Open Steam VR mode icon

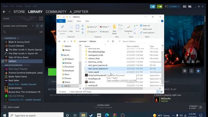185,6
